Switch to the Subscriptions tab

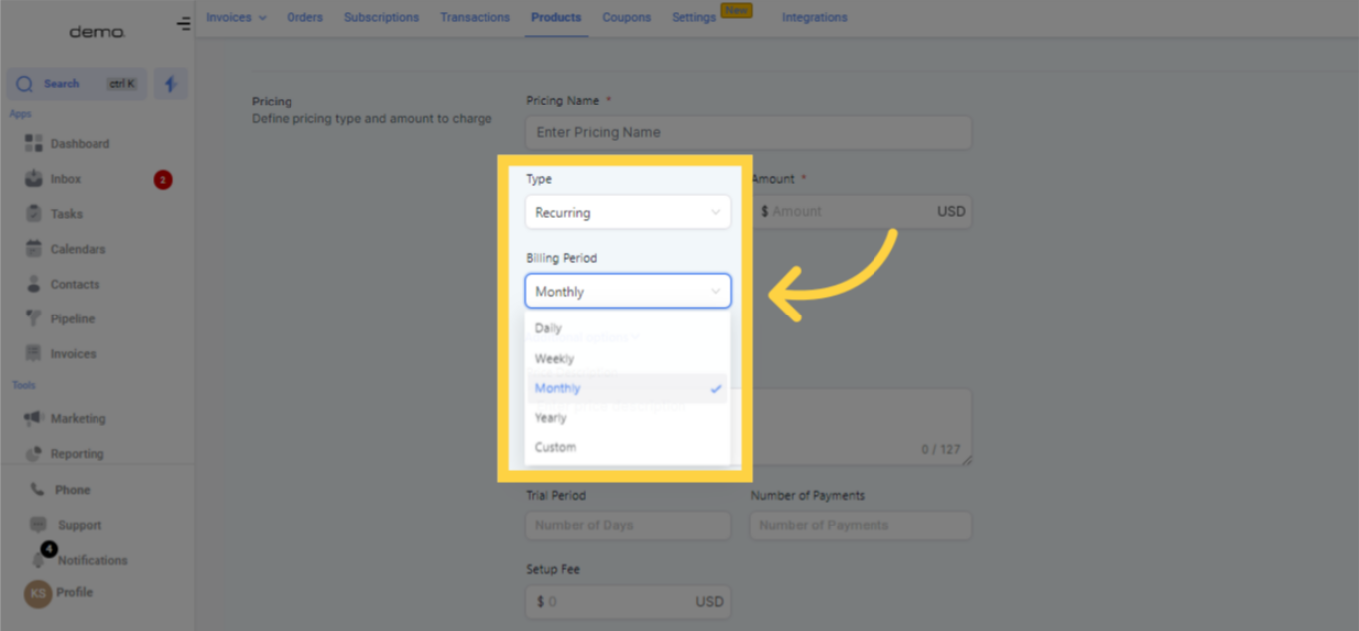click(x=381, y=17)
